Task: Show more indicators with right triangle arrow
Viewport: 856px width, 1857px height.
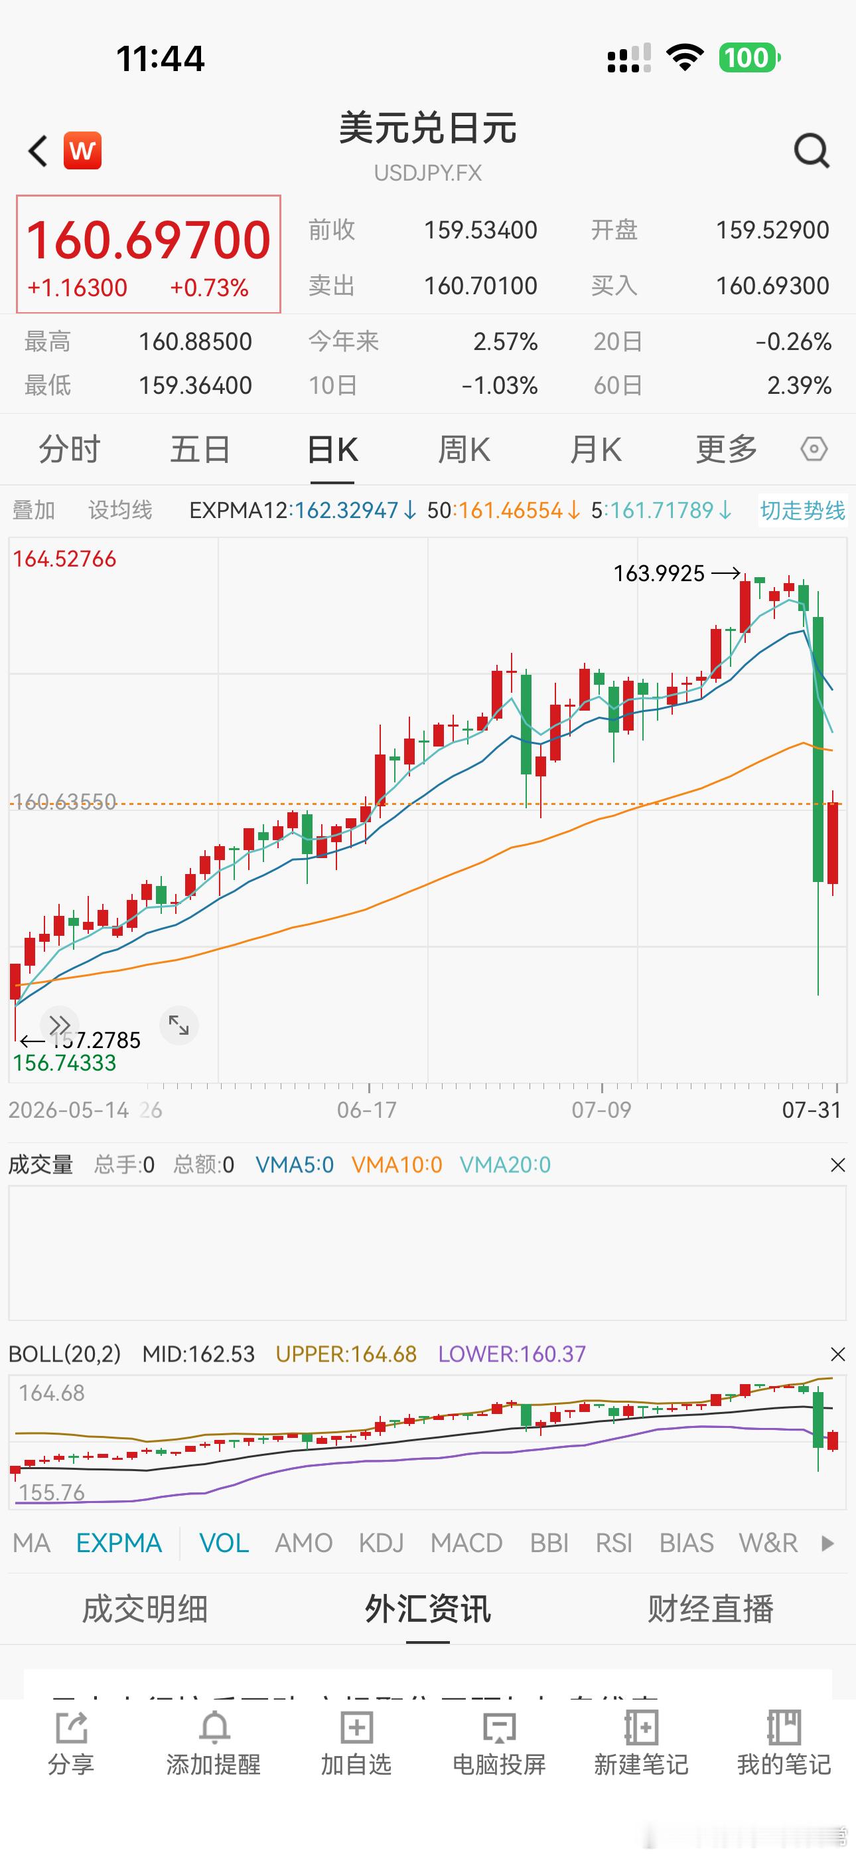Action: 828,1543
